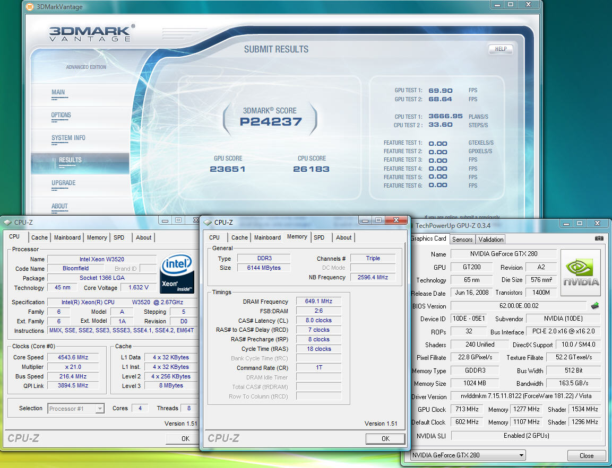Switch to SPD tab in front CPU-Z
The height and width of the screenshot is (468, 612).
click(320, 237)
